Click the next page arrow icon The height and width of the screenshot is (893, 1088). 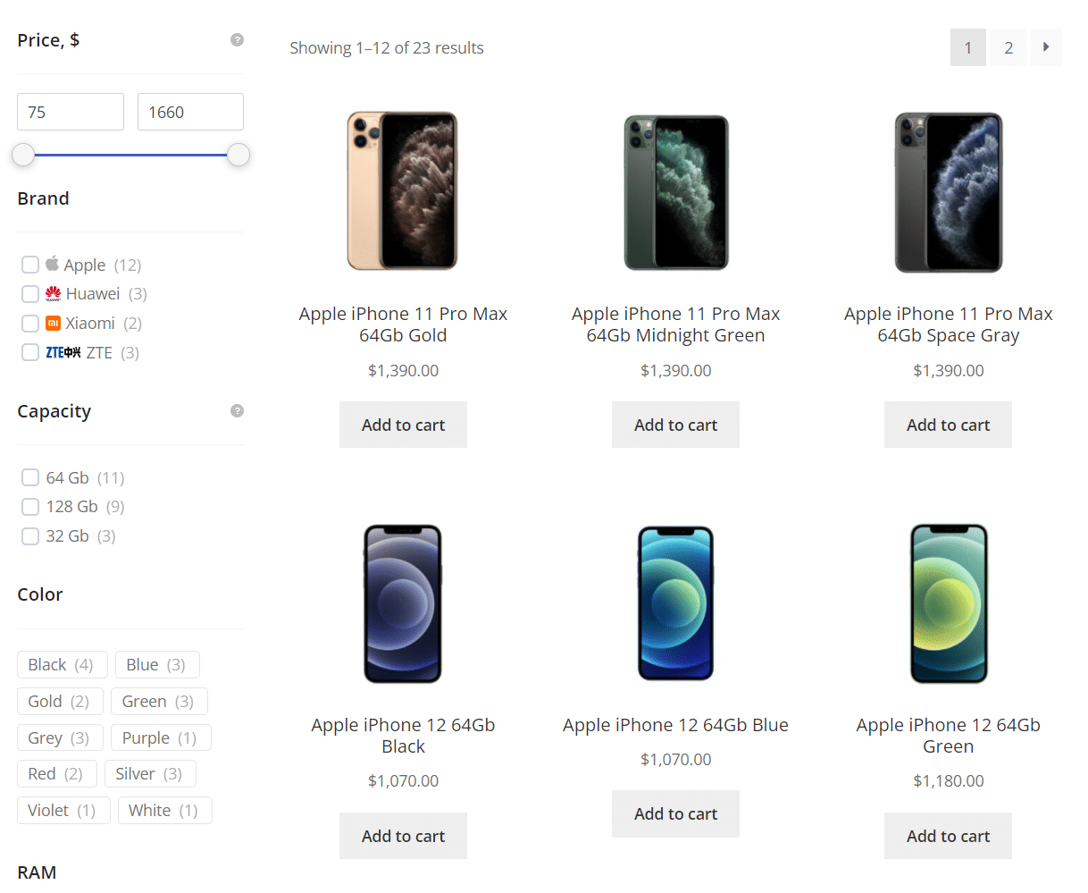click(x=1046, y=47)
